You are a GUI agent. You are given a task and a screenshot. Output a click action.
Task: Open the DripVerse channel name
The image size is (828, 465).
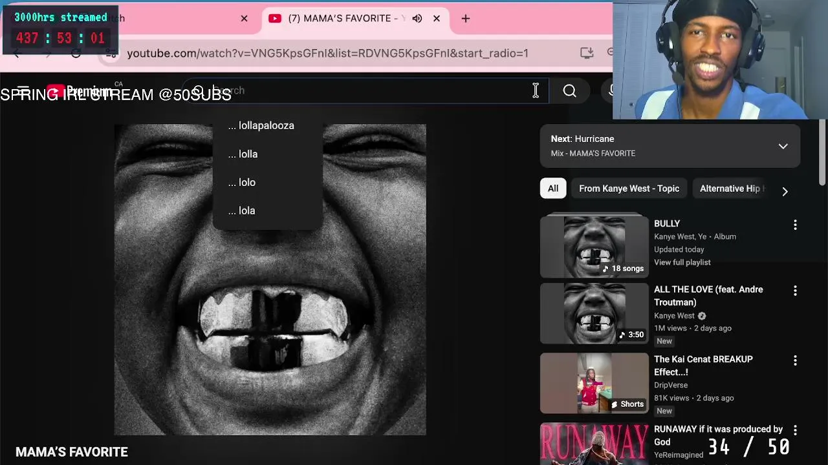[671, 385]
